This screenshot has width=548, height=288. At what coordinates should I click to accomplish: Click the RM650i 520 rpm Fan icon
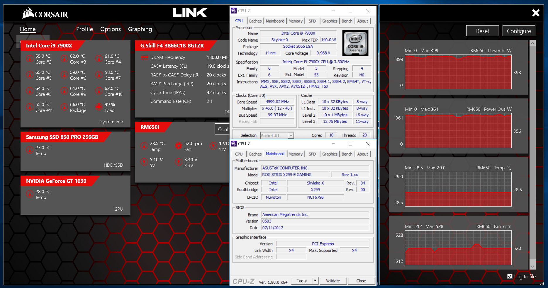[x=179, y=146]
